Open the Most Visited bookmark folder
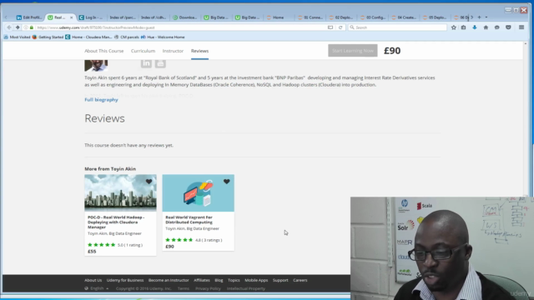The height and width of the screenshot is (300, 534). point(17,37)
